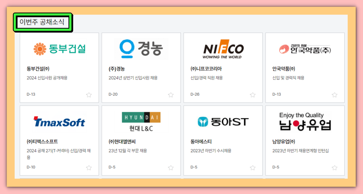This screenshot has height=194, width=363.
Task: Select the 안국약품(주) logo image
Action: 305,49
